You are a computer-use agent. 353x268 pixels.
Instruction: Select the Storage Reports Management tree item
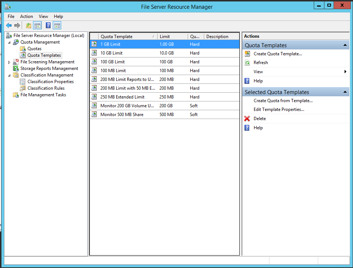[x=49, y=68]
